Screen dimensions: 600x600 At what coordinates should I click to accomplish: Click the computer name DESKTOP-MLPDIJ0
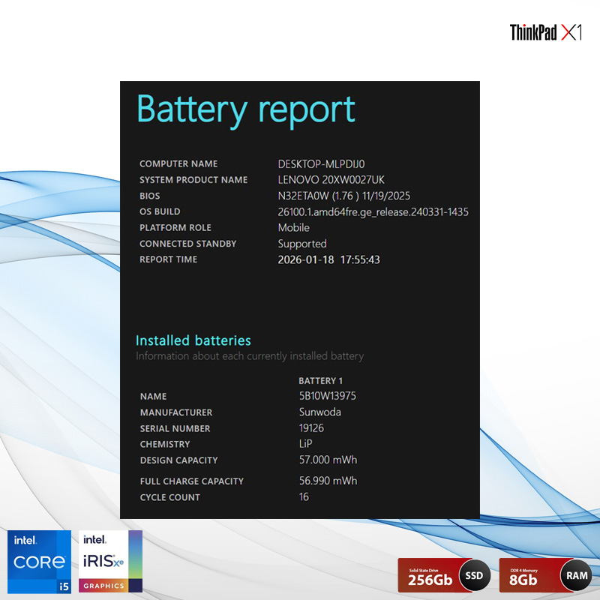pos(321,163)
